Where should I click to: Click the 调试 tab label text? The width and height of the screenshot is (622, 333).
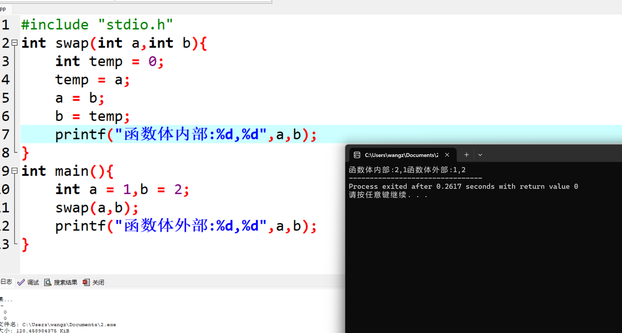tap(33, 282)
